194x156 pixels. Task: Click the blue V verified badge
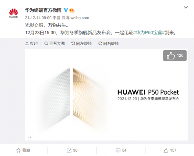[66, 10]
